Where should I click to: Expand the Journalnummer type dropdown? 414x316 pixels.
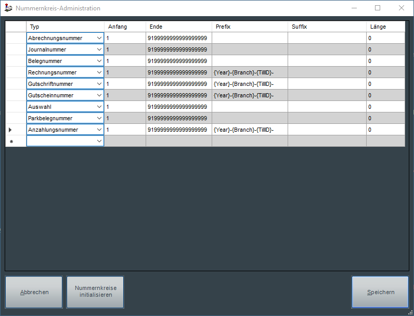tap(99, 49)
